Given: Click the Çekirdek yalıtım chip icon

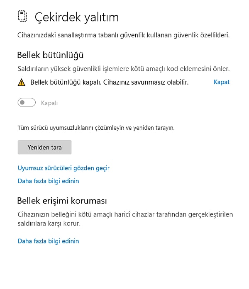Looking at the screenshot, I should pyautogui.click(x=22, y=16).
